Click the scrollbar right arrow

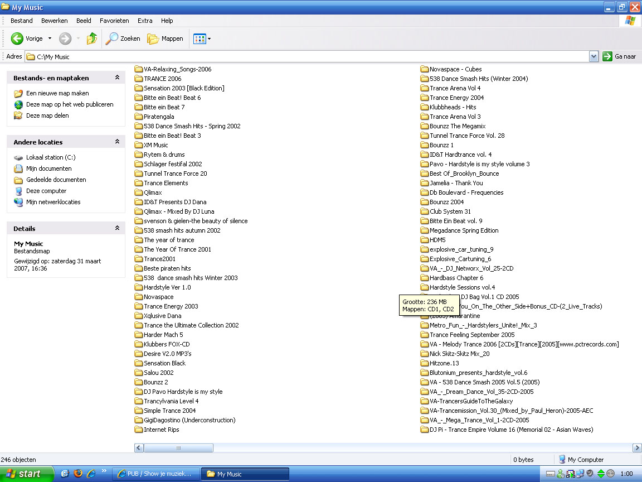pyautogui.click(x=636, y=448)
